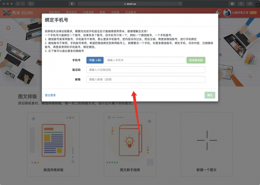Click the line starting 3. 左下角可以退出登录

click(64, 51)
